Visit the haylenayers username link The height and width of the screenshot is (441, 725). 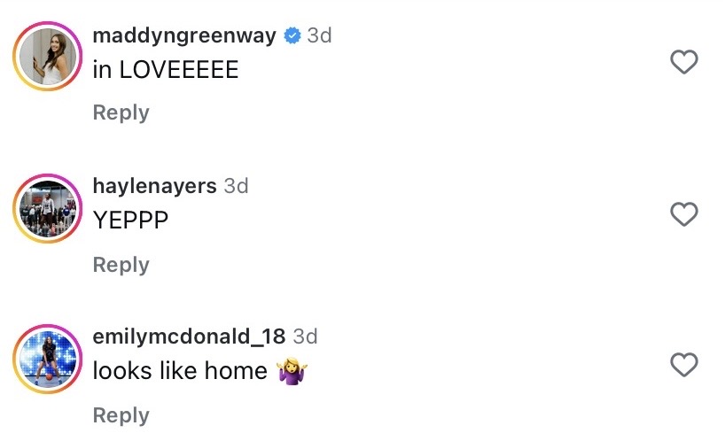pyautogui.click(x=154, y=186)
